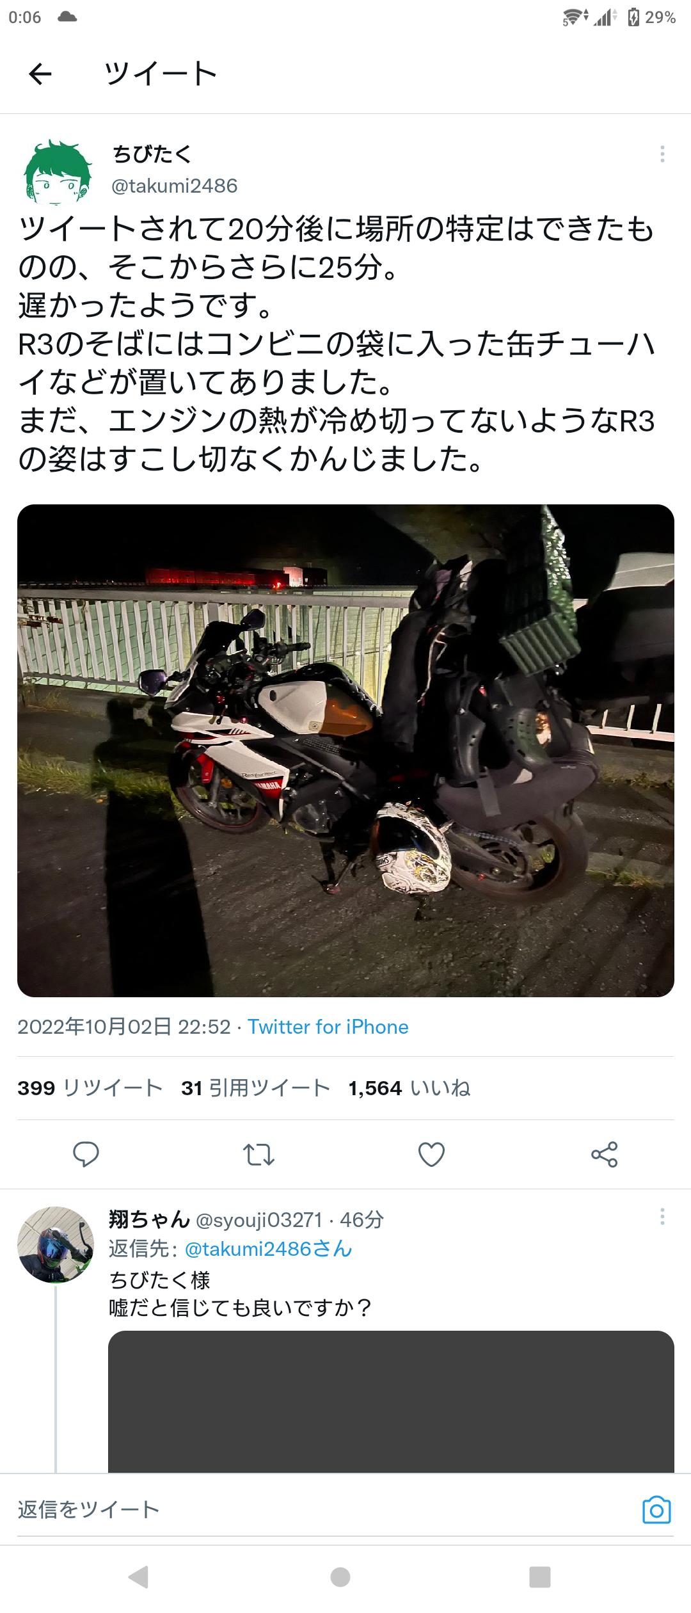
Task: Tap the back arrow icon
Action: [40, 74]
